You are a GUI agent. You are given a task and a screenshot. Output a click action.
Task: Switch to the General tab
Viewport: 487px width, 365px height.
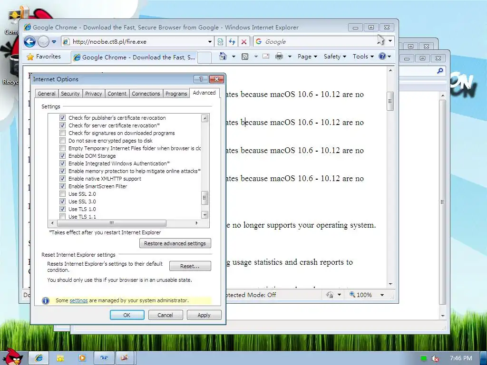tap(46, 94)
